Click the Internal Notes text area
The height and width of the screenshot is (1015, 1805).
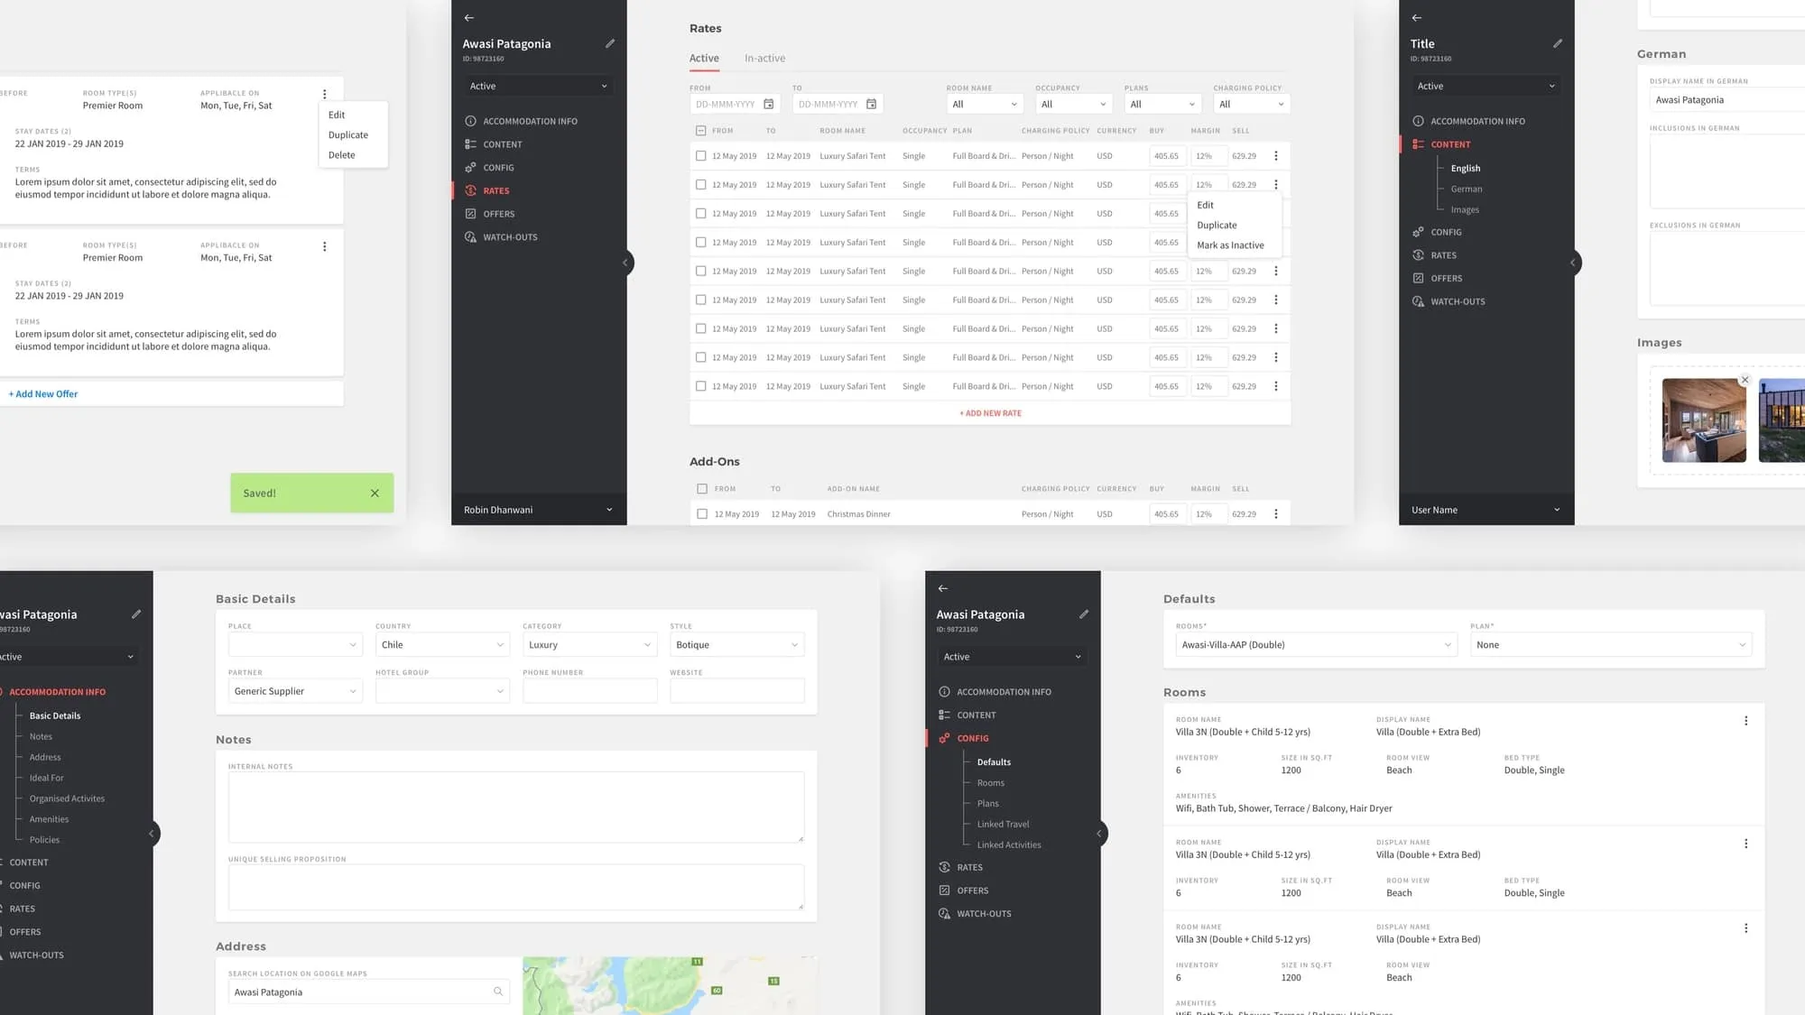516,807
